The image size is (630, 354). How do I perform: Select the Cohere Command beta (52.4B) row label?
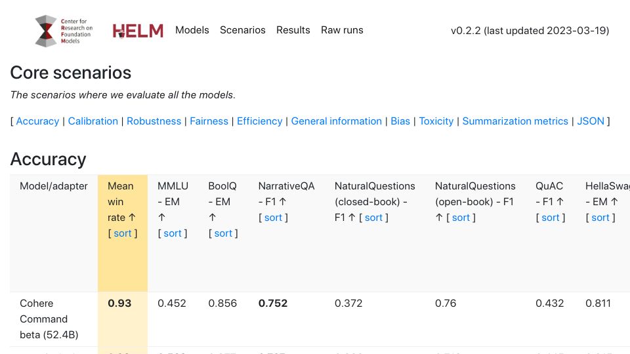pos(49,319)
